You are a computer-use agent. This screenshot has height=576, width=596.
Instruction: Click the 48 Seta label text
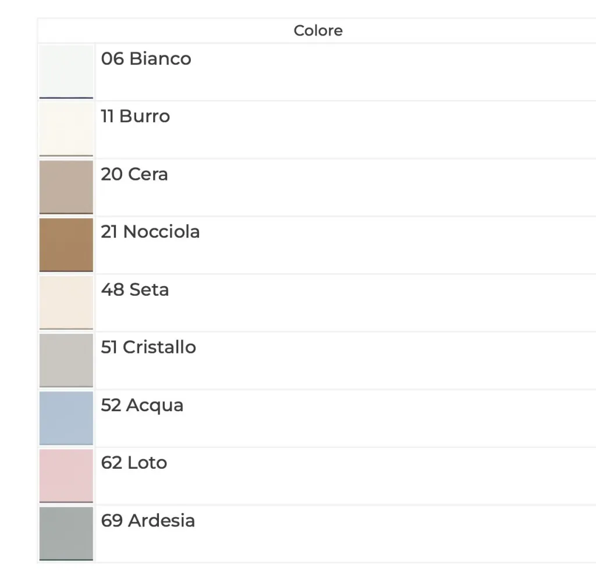tap(135, 289)
